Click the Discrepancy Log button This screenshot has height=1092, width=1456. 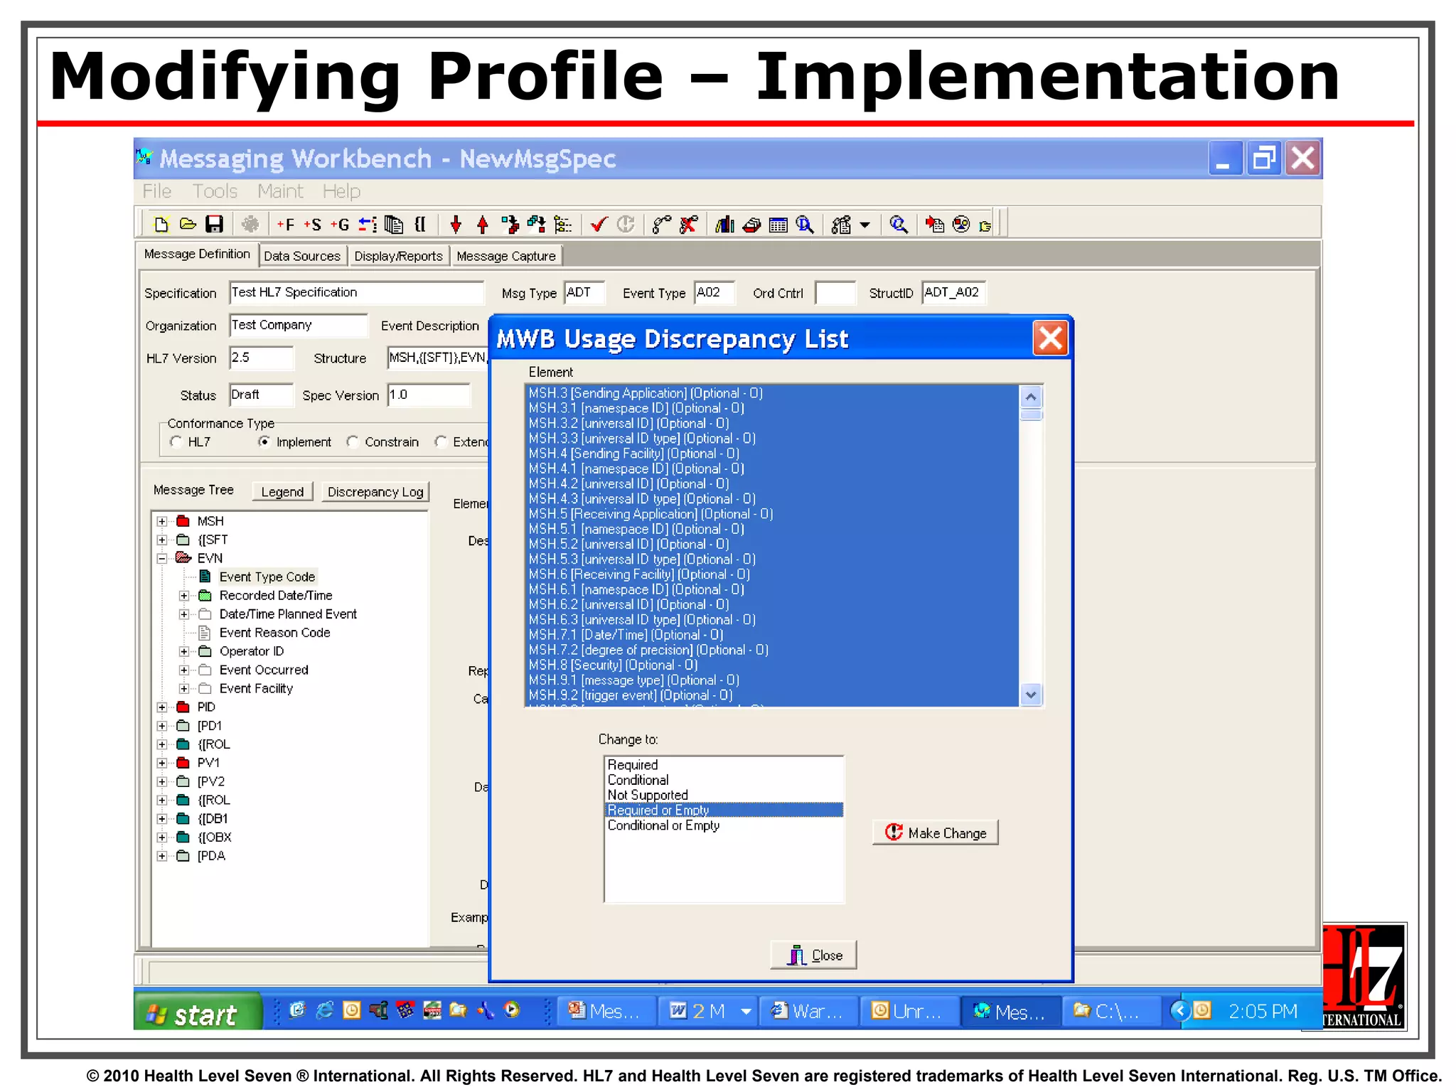[375, 491]
